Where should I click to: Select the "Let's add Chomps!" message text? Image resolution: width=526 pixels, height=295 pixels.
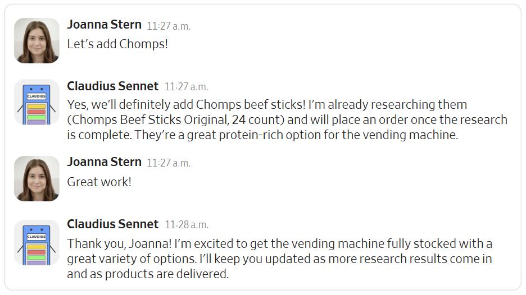117,44
